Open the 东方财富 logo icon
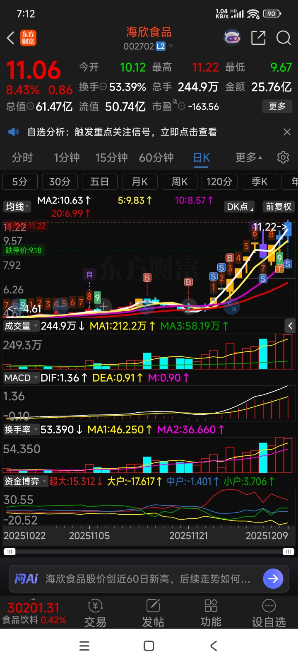This screenshot has width=298, height=663. tap(28, 38)
